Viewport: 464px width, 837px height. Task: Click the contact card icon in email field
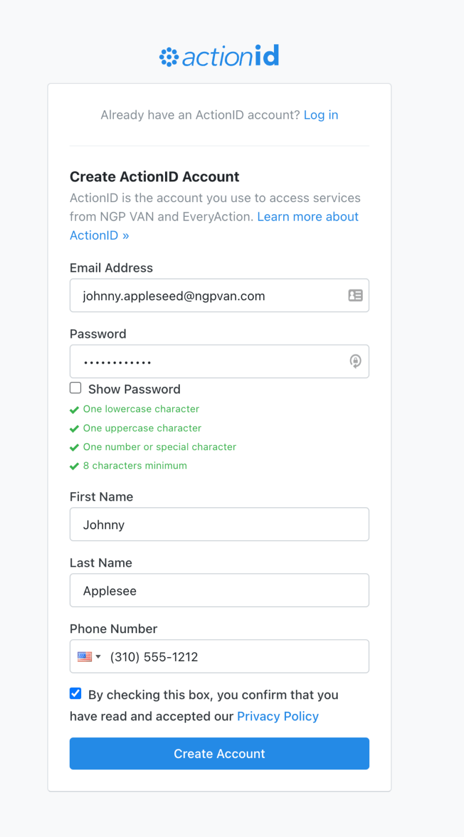[x=355, y=295]
